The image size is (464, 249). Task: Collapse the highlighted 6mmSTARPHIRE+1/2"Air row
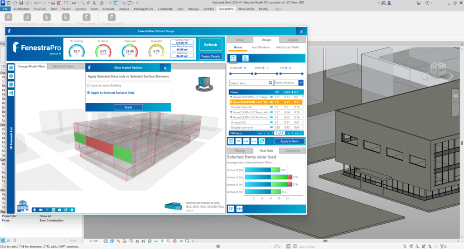tap(232, 102)
